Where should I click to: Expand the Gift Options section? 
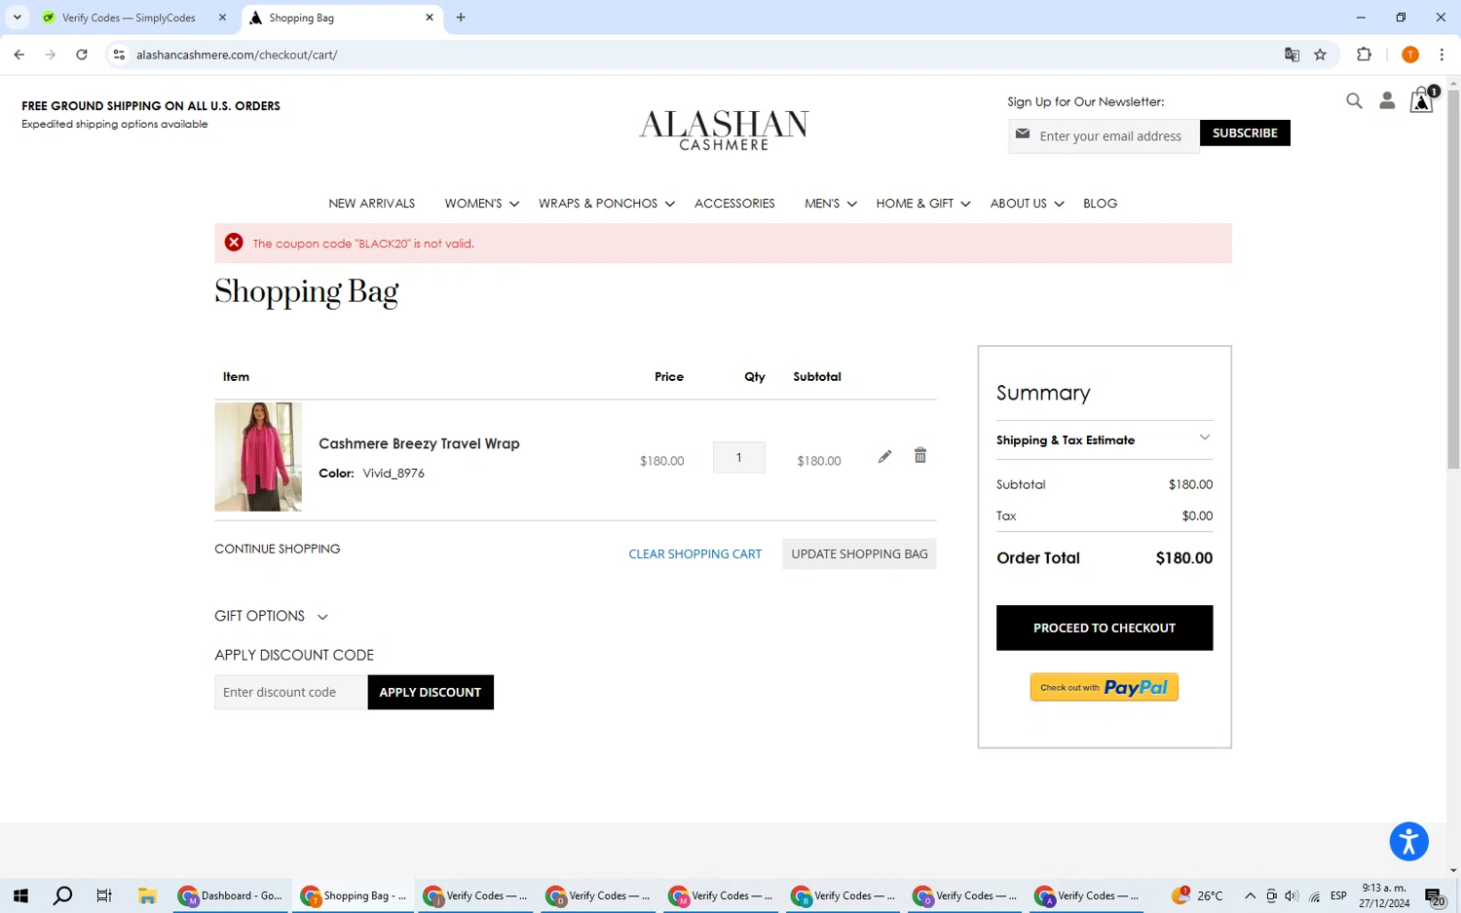(271, 616)
